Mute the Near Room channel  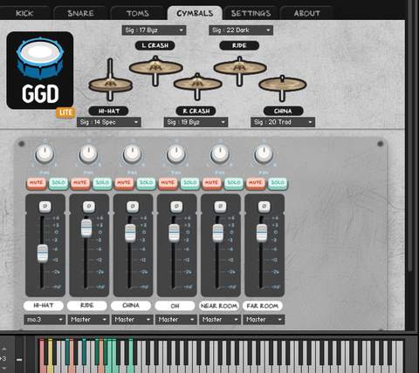point(212,183)
